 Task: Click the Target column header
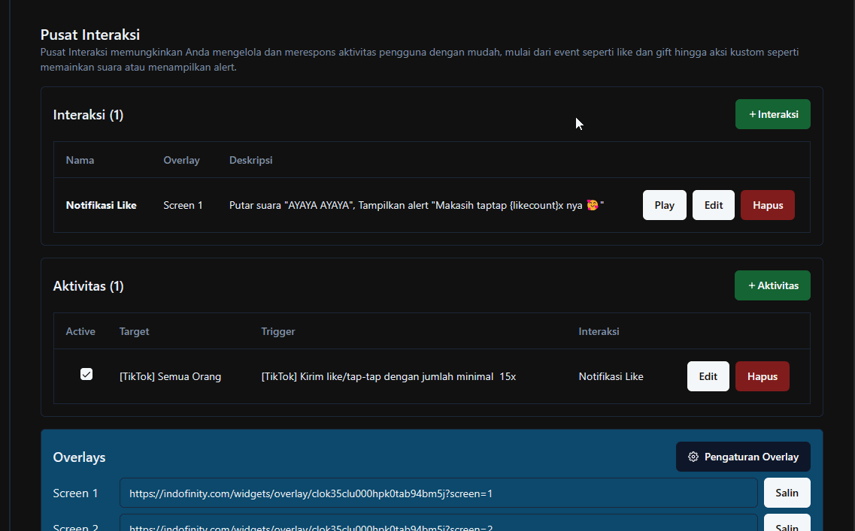click(x=134, y=331)
